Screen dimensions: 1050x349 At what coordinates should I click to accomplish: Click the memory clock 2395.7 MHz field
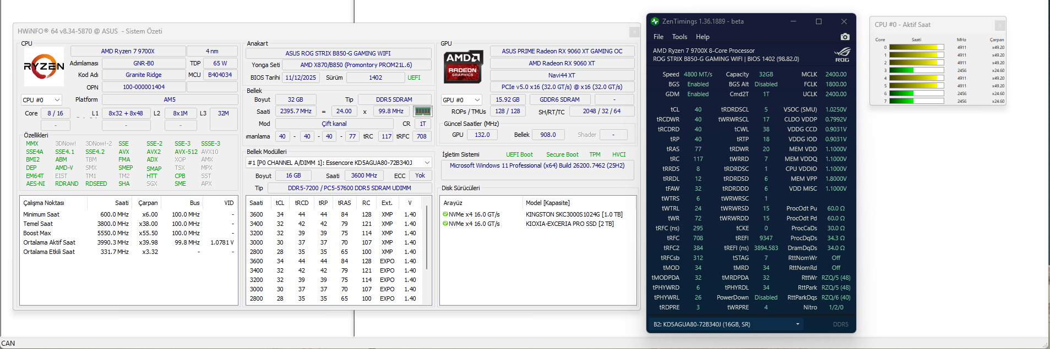(x=296, y=111)
